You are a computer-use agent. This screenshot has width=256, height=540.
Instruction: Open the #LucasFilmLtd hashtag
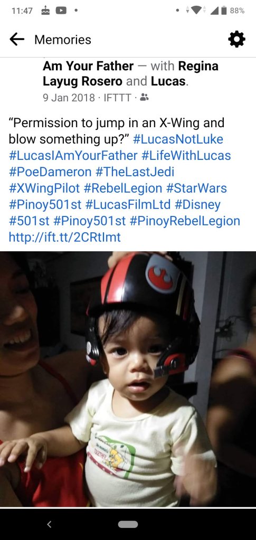(128, 204)
